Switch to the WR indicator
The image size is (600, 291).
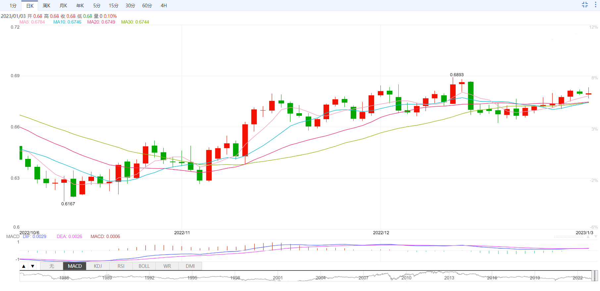(167, 266)
